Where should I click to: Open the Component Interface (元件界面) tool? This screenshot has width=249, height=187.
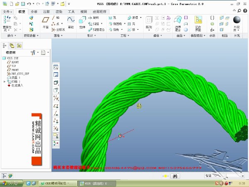[x=198, y=24]
